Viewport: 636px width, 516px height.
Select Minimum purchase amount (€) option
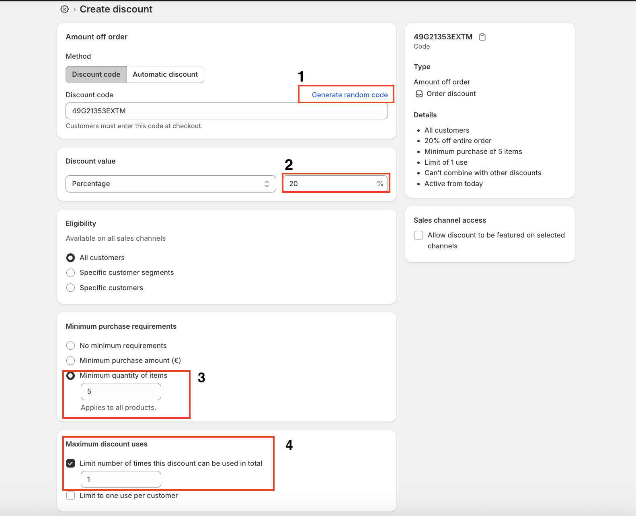pos(71,360)
